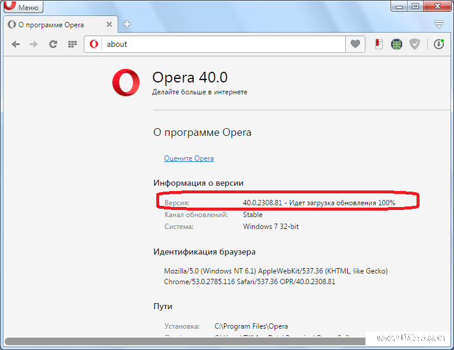Click the 'Stable' channel value
Screen dimensions: 454x350
(x=253, y=215)
